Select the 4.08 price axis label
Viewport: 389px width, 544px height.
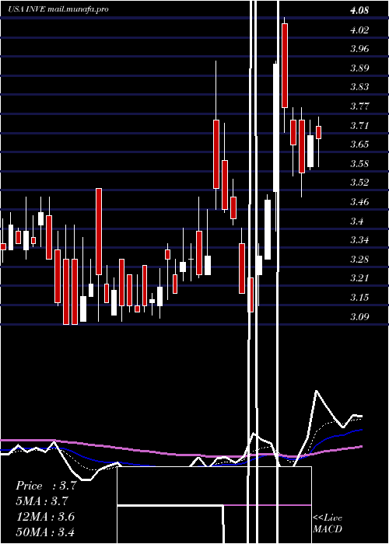tap(359, 10)
